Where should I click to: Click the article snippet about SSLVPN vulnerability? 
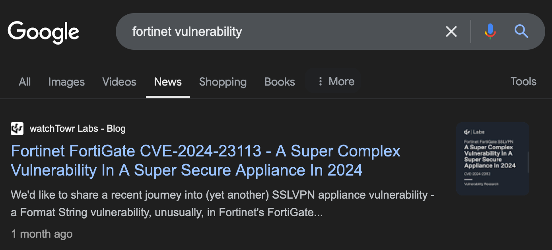pyautogui.click(x=222, y=203)
